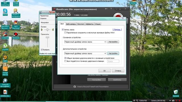Viewport: 182px width, 102px height.
Task: Click Настройки button in Bandicam main window
Action: tap(96, 80)
